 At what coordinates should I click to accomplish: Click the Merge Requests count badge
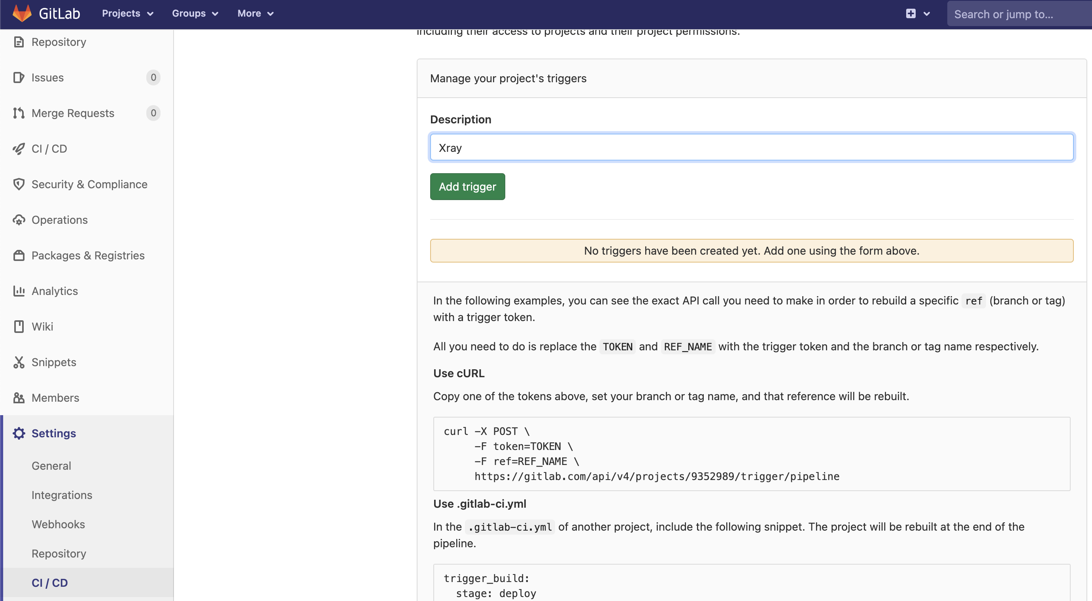[153, 113]
